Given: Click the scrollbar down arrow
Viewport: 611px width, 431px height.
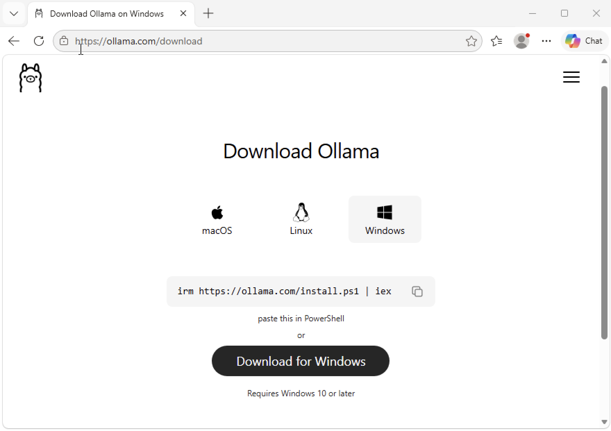Looking at the screenshot, I should pos(604,422).
